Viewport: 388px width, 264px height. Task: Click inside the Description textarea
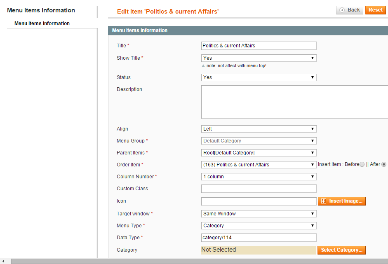pos(294,102)
